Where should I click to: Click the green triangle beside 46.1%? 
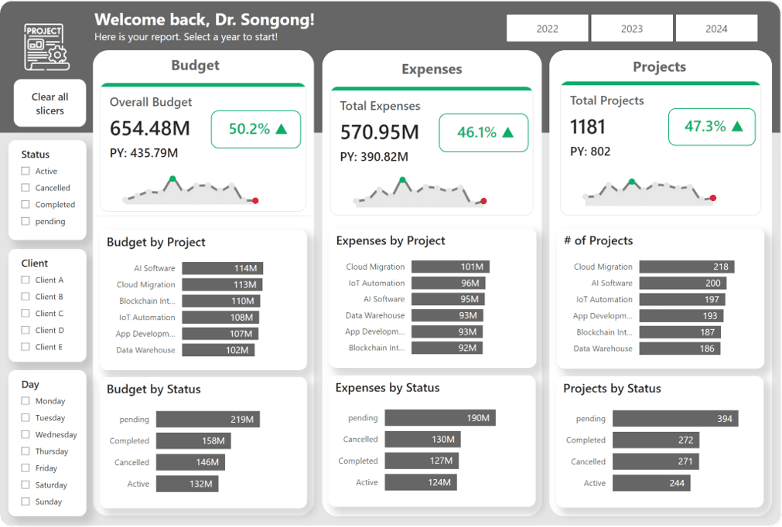click(508, 133)
